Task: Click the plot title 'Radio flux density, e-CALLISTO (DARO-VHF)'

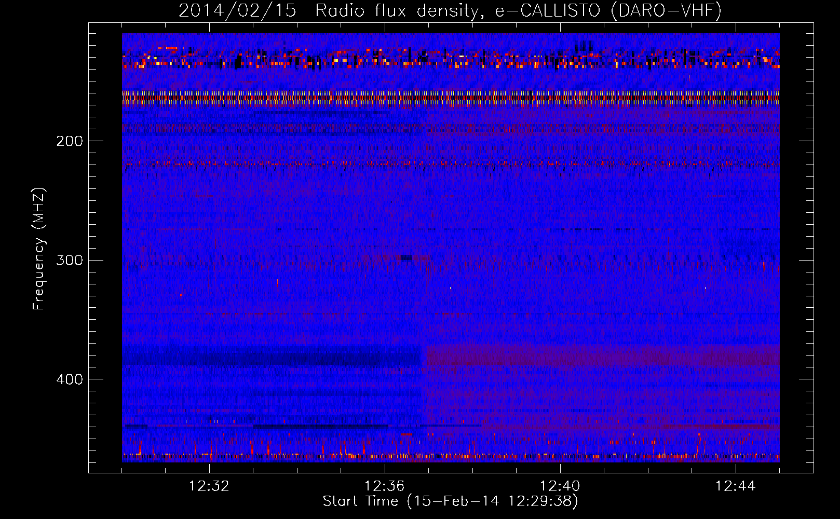Action: pos(518,11)
